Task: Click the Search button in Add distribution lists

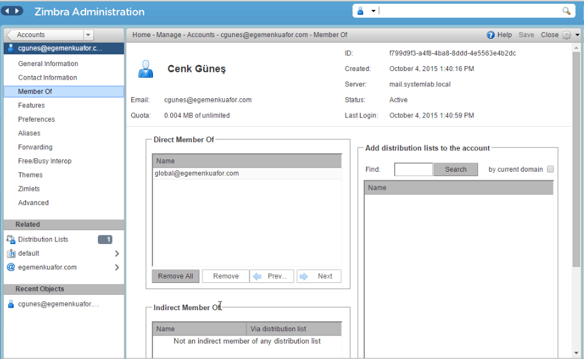Action: pos(456,169)
